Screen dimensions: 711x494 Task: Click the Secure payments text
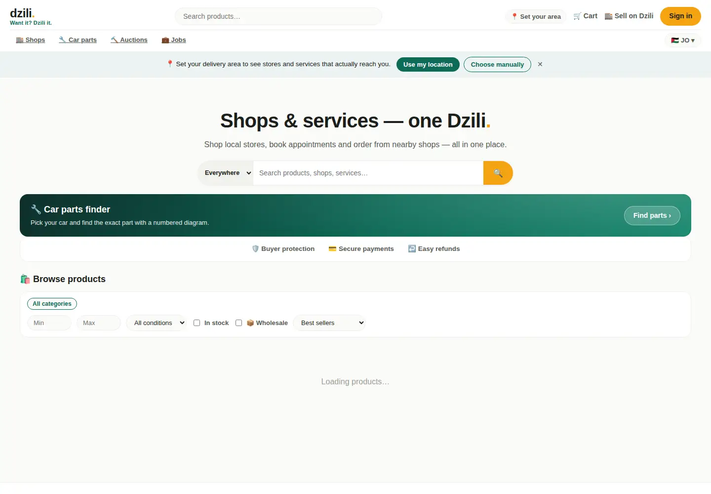366,249
